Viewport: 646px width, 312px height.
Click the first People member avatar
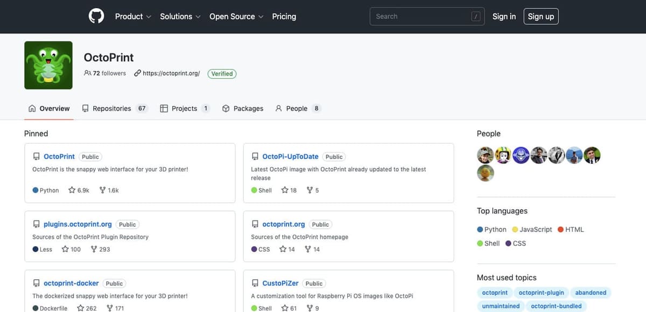pos(485,156)
